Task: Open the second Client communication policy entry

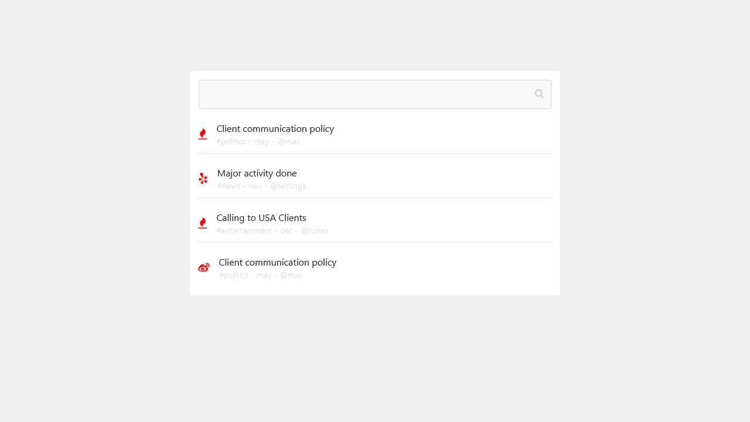Action: tap(277, 262)
